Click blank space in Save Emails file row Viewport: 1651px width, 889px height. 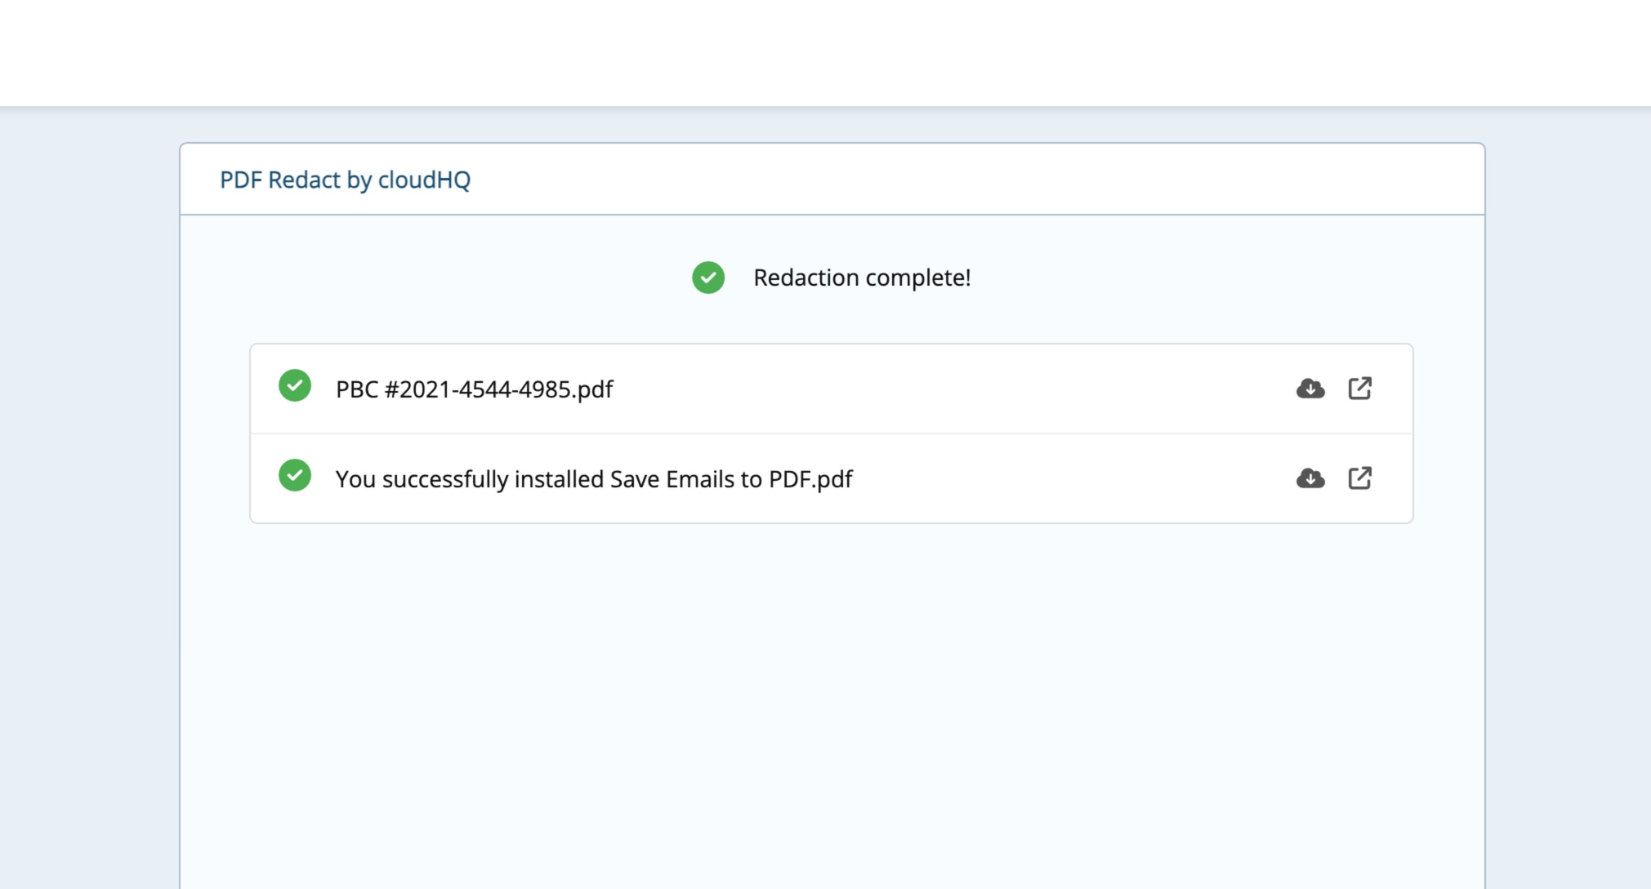click(x=1062, y=479)
